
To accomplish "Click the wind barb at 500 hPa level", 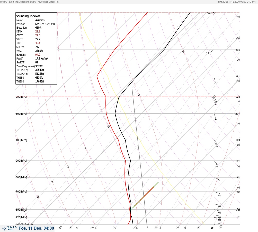I will click(216, 164).
